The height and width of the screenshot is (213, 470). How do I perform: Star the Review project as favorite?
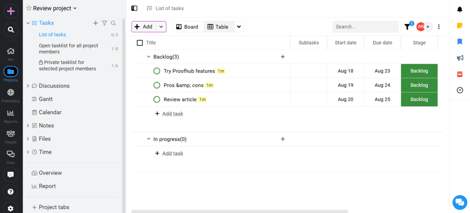29,8
